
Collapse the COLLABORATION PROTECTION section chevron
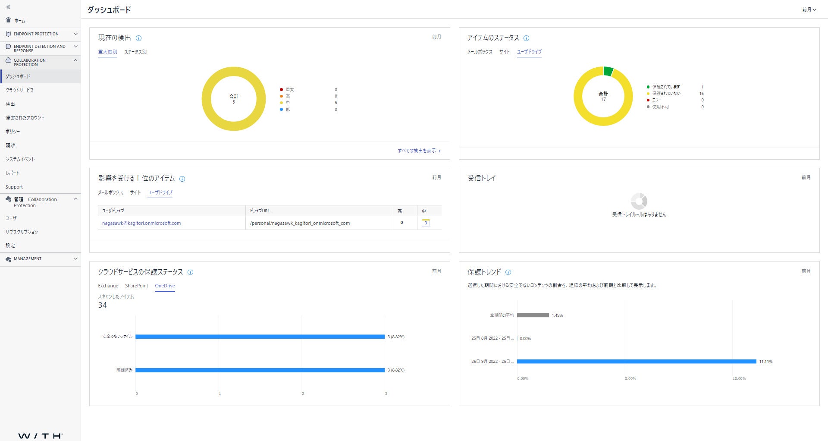click(76, 60)
